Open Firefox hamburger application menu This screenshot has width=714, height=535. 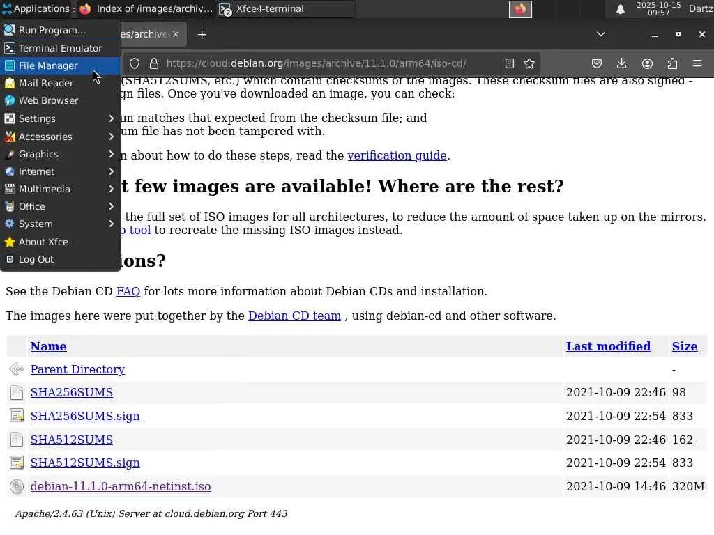pos(697,63)
